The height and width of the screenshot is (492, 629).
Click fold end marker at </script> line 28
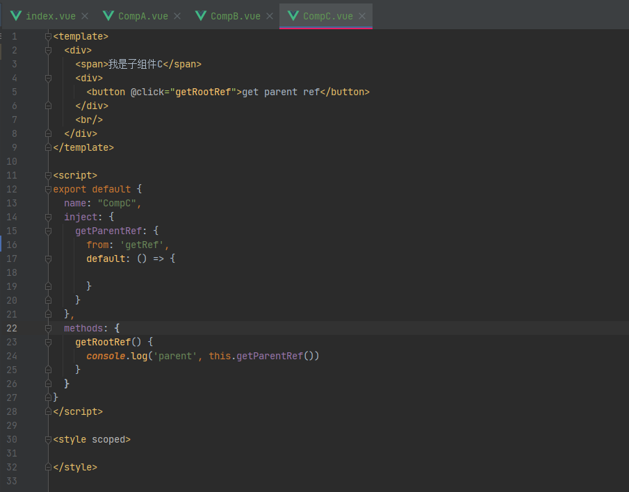pos(48,412)
